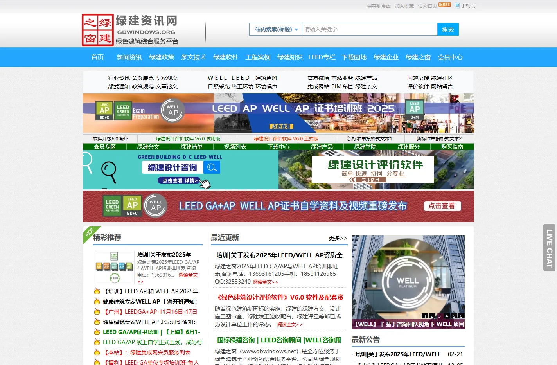Open 国标绿建咨询 LEED咨询顾问 article title
The width and height of the screenshot is (557, 365).
[x=279, y=340]
